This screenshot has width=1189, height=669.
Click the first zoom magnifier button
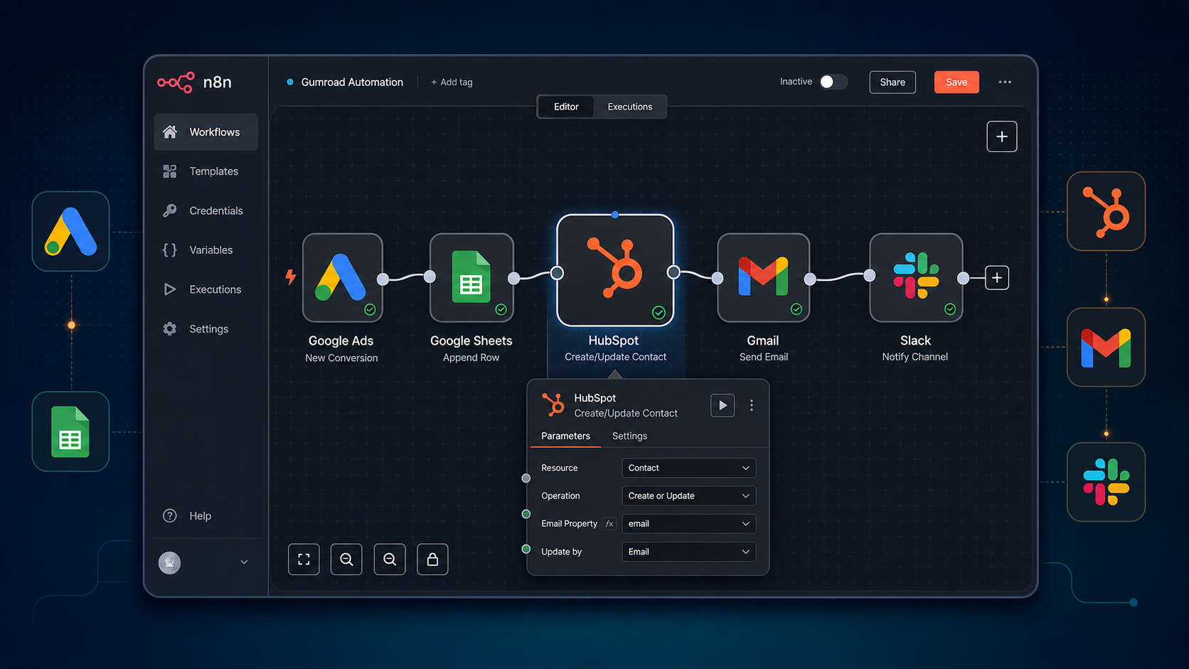coord(346,560)
